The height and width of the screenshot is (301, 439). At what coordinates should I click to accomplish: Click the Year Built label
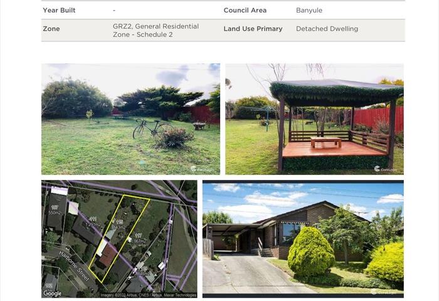[x=59, y=11]
